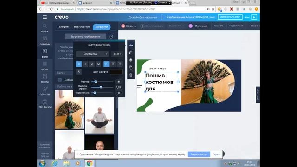Open the Designs (Дизайны) sidebar section
Viewport: 297px width, 167px height.
coord(45,40)
